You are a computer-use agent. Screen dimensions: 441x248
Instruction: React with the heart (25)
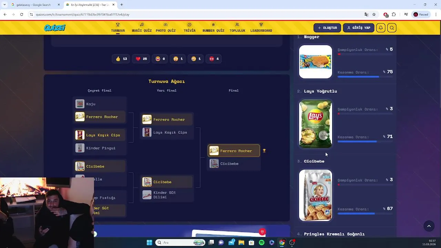(x=141, y=59)
